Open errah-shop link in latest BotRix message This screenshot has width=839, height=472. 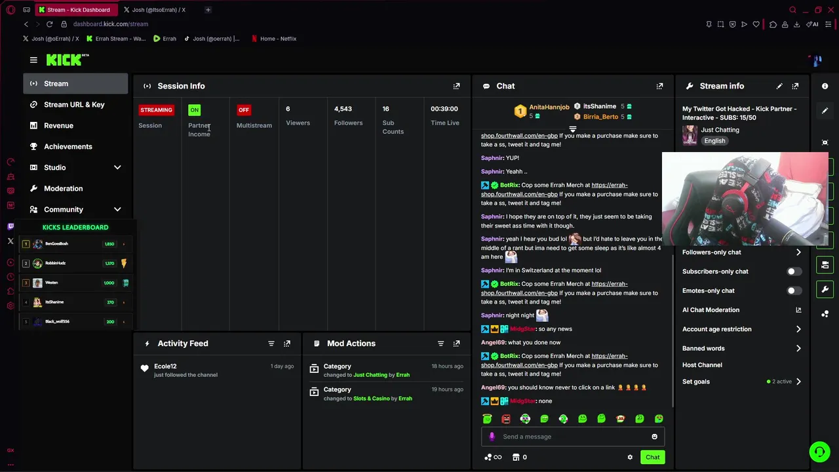click(x=555, y=361)
